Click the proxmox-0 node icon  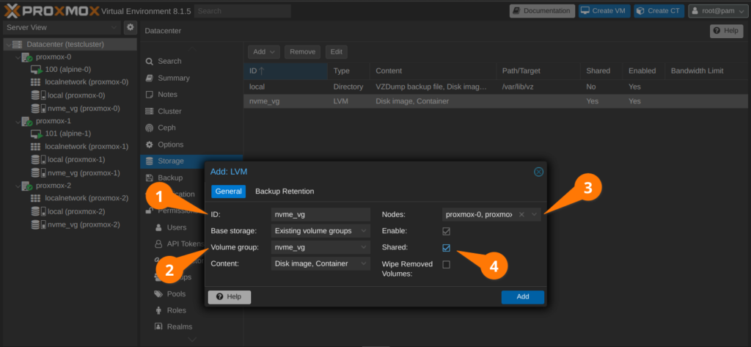pos(27,57)
